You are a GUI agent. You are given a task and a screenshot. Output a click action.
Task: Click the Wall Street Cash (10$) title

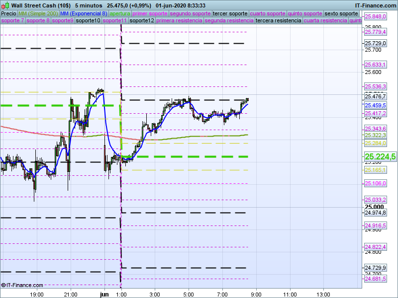(x=41, y=5)
